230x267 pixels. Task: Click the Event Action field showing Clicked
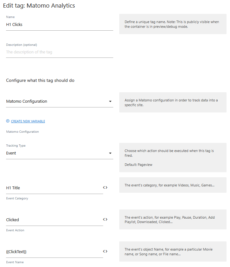click(54, 220)
